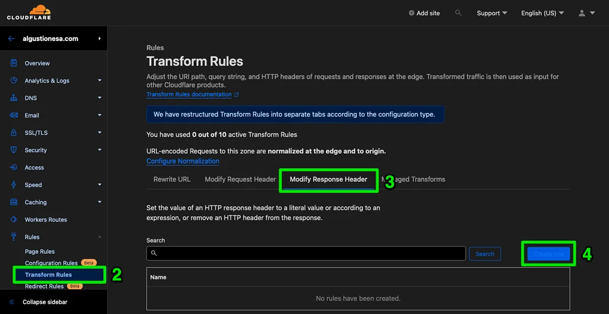The height and width of the screenshot is (314, 609).
Task: Click the Analytics & Logs pie chart icon
Action: click(x=14, y=80)
